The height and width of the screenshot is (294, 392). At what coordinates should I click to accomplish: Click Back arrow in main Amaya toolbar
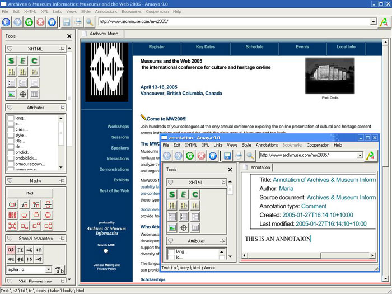[6, 22]
